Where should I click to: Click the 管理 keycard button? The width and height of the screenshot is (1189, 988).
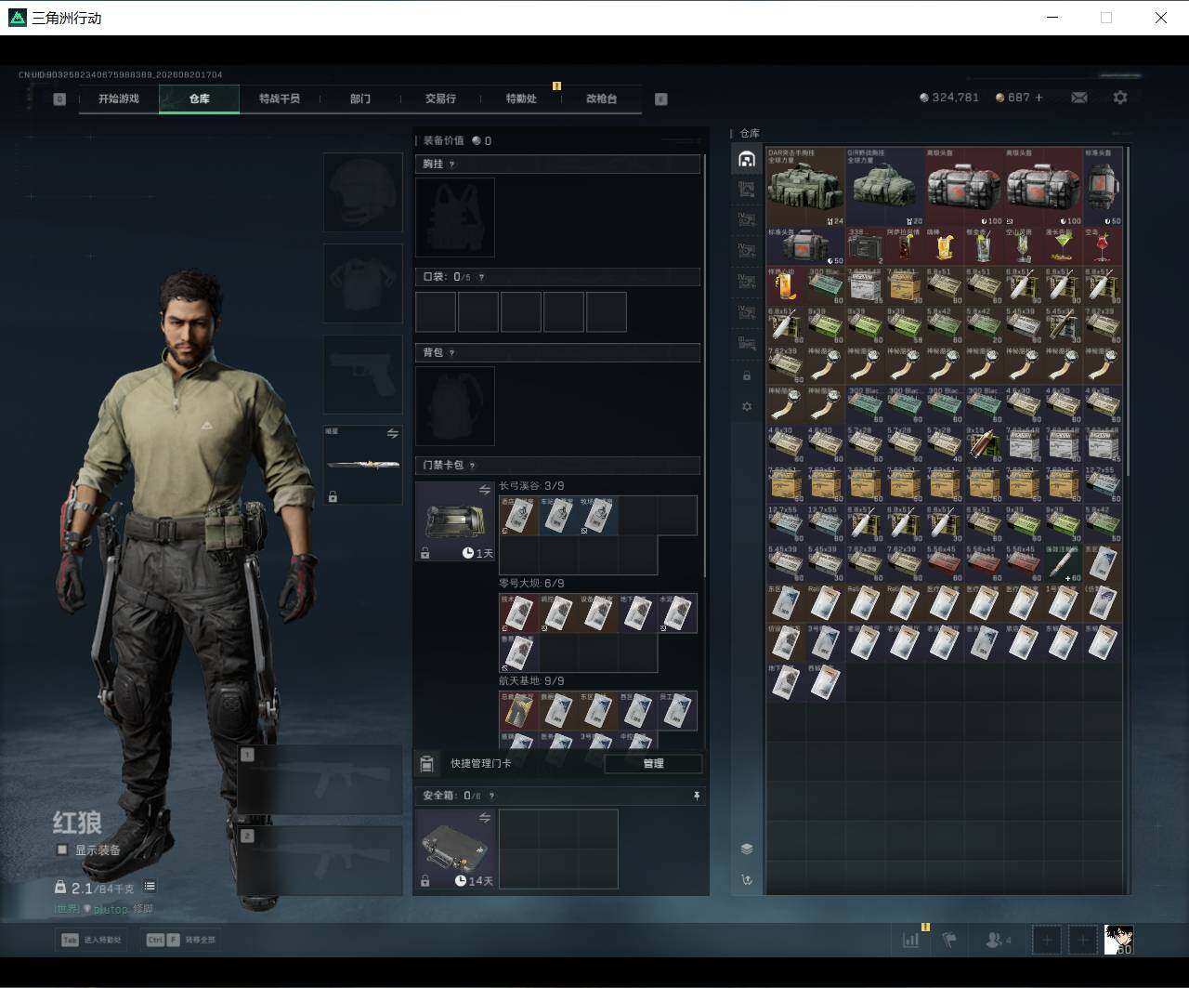click(653, 764)
